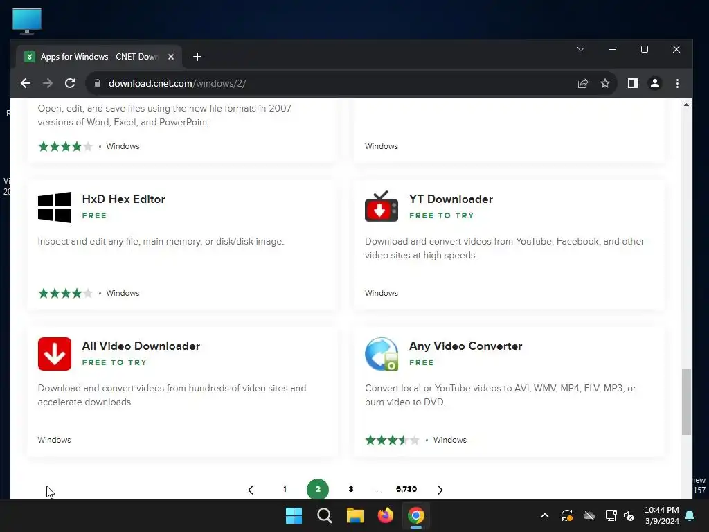Viewport: 709px width, 532px height.
Task: Open Chrome three-dot menu
Action: (677, 83)
